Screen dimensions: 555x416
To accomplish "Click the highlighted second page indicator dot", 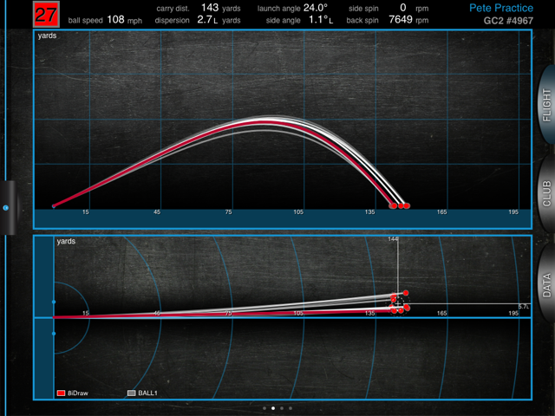I will point(272,407).
